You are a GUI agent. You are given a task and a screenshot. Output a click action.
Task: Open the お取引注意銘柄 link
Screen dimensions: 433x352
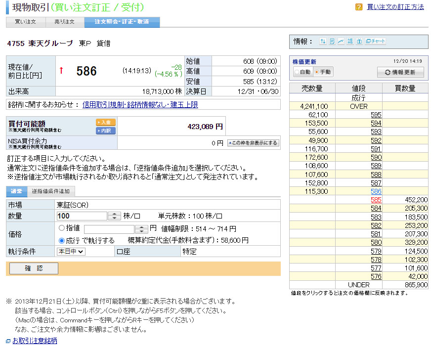34,341
